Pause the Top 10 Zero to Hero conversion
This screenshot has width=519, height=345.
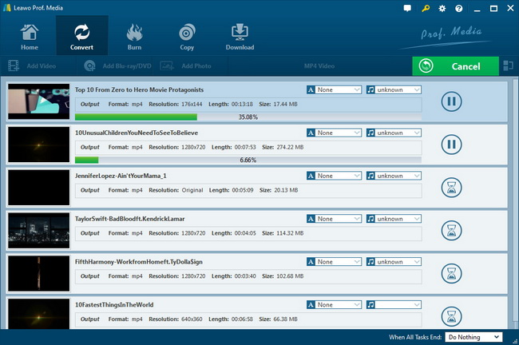451,101
